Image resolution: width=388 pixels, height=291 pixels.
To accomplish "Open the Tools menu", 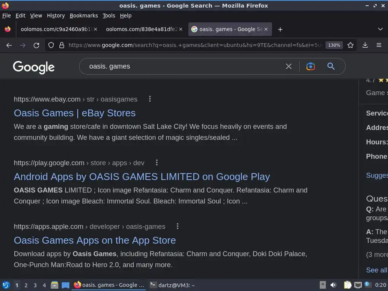I will [x=109, y=16].
